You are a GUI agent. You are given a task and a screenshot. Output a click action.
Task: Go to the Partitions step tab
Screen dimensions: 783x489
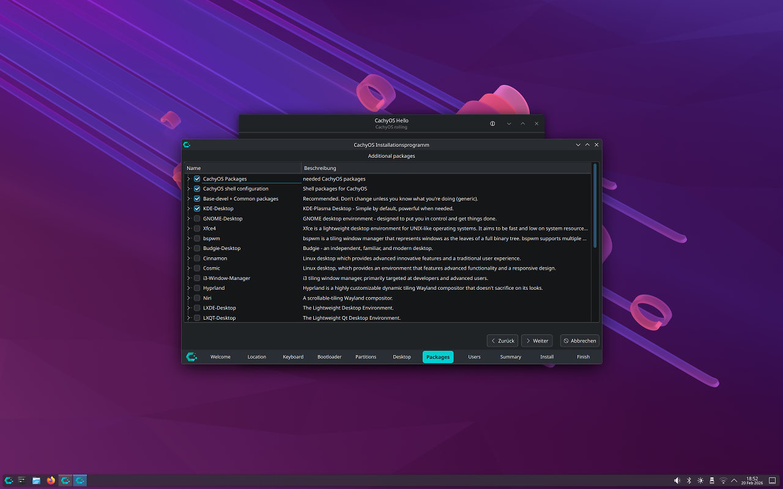[x=366, y=357]
